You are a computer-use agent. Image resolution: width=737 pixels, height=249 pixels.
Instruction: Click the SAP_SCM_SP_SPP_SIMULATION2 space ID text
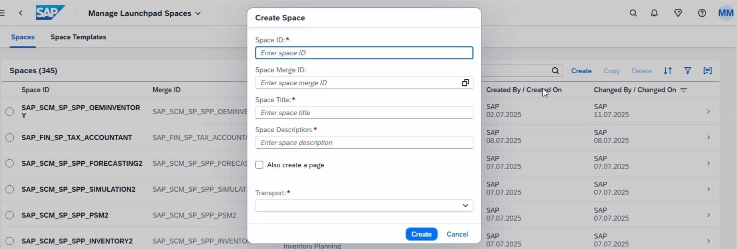coord(79,189)
